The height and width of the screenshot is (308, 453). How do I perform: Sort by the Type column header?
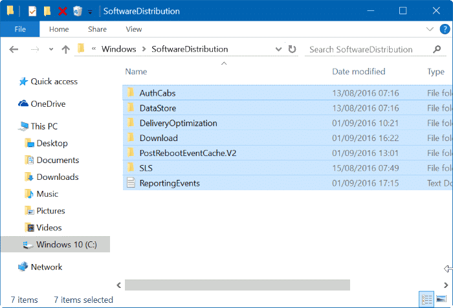click(x=436, y=71)
